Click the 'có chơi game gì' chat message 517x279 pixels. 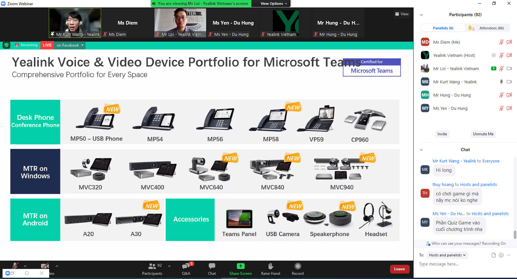[x=457, y=197]
